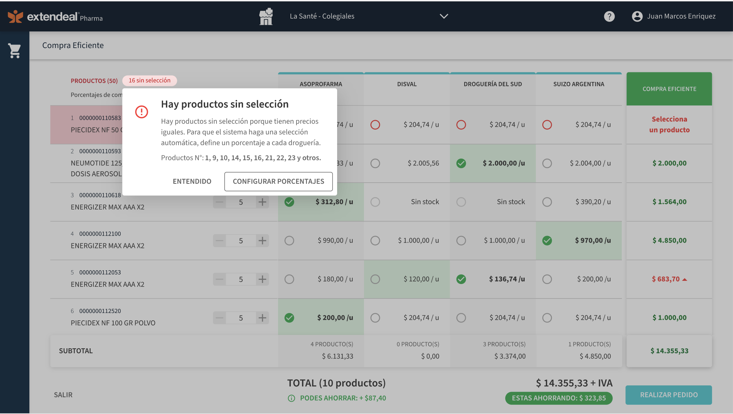Toggle checked Suizo Argentina $ 970,00 option
Viewport: 733px width, 414px height.
[x=547, y=241]
